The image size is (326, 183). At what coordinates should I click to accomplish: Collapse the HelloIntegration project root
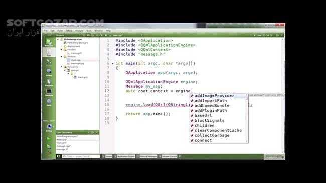coord(58,39)
